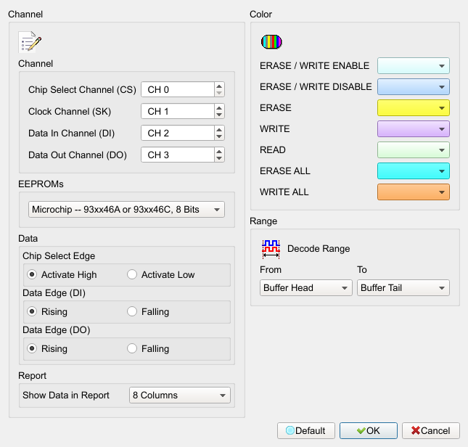Confirm settings with the OK button

coord(369,430)
